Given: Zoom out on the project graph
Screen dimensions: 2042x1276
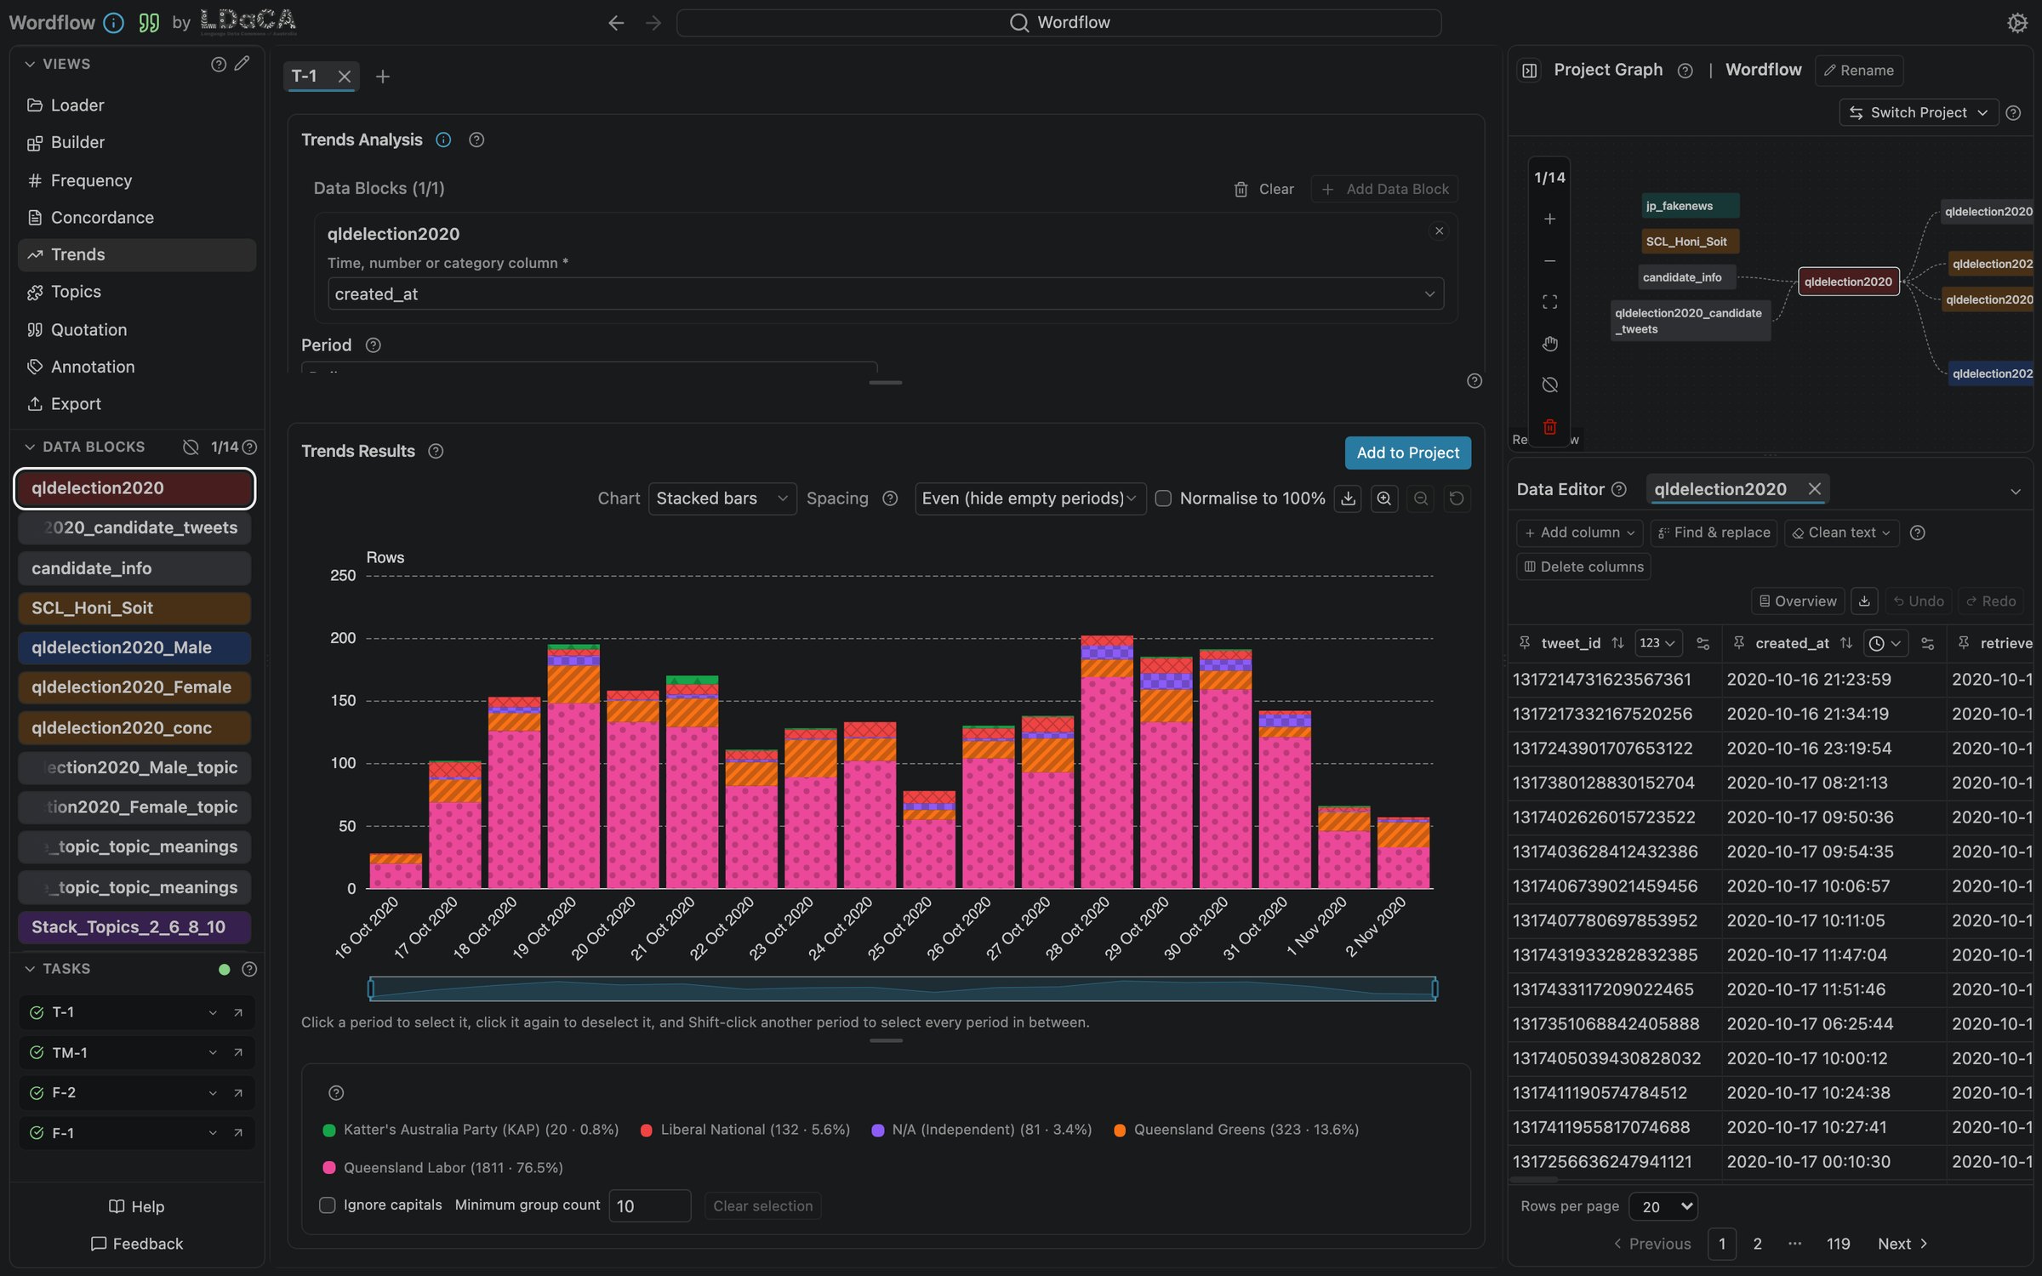Looking at the screenshot, I should click(1549, 260).
